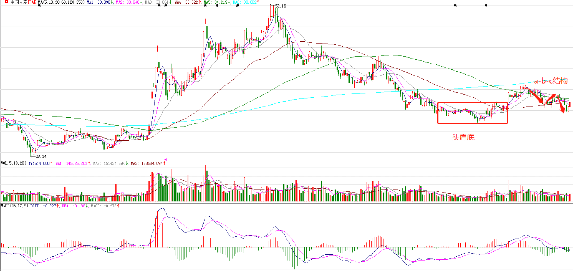Select the 日线 period label
The width and height of the screenshot is (573, 271).
[x=32, y=2]
